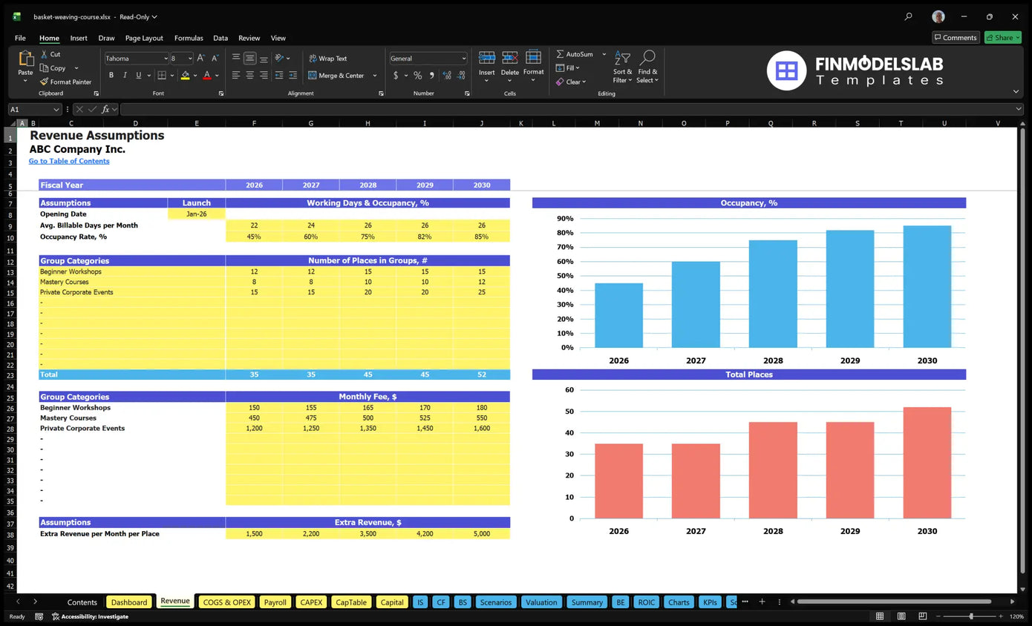The image size is (1032, 626).
Task: Open the Valuation sheet tab
Action: click(x=541, y=602)
